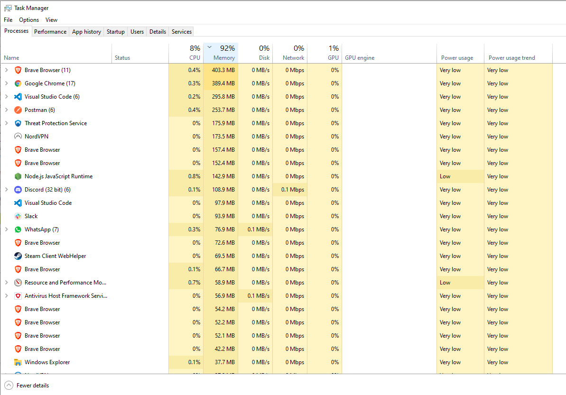Image resolution: width=566 pixels, height=395 pixels.
Task: Select the 403.3 MB memory cell
Action: [x=221, y=70]
